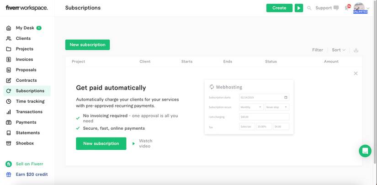Open Shoebox page

25,143
